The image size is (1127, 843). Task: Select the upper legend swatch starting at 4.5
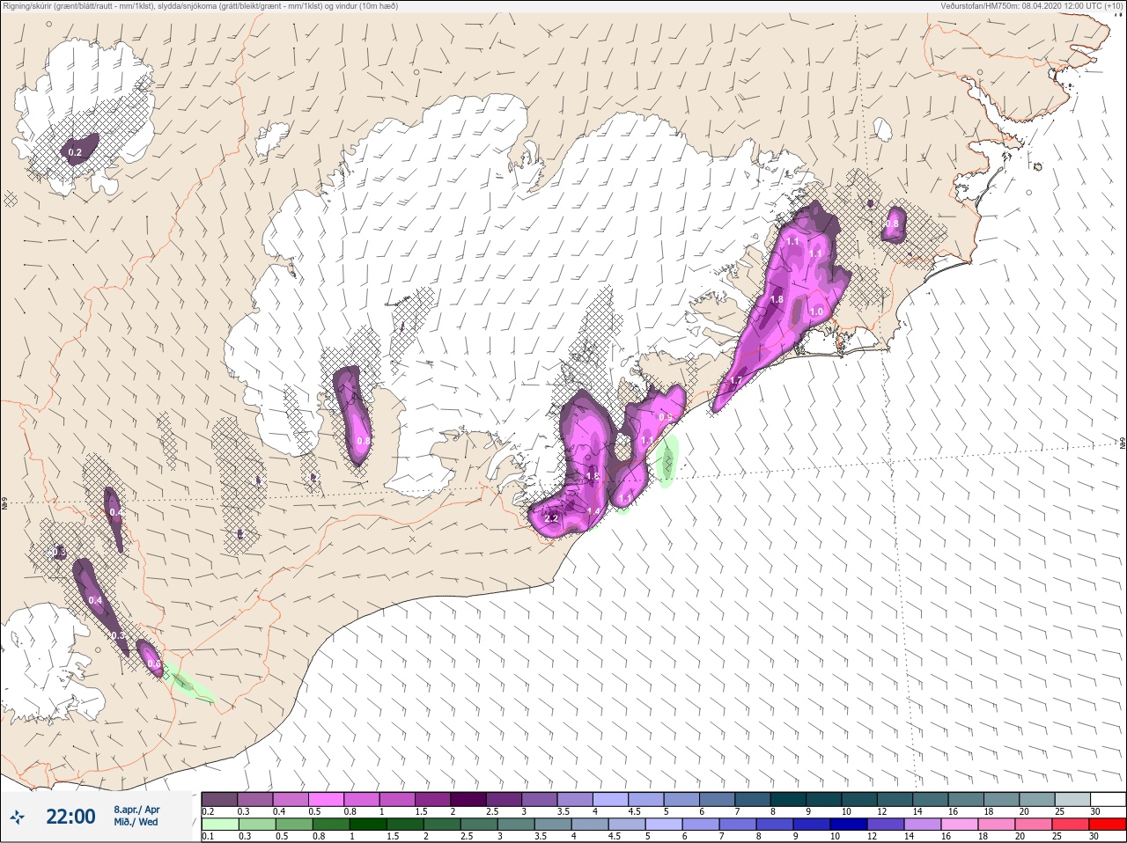click(x=645, y=799)
